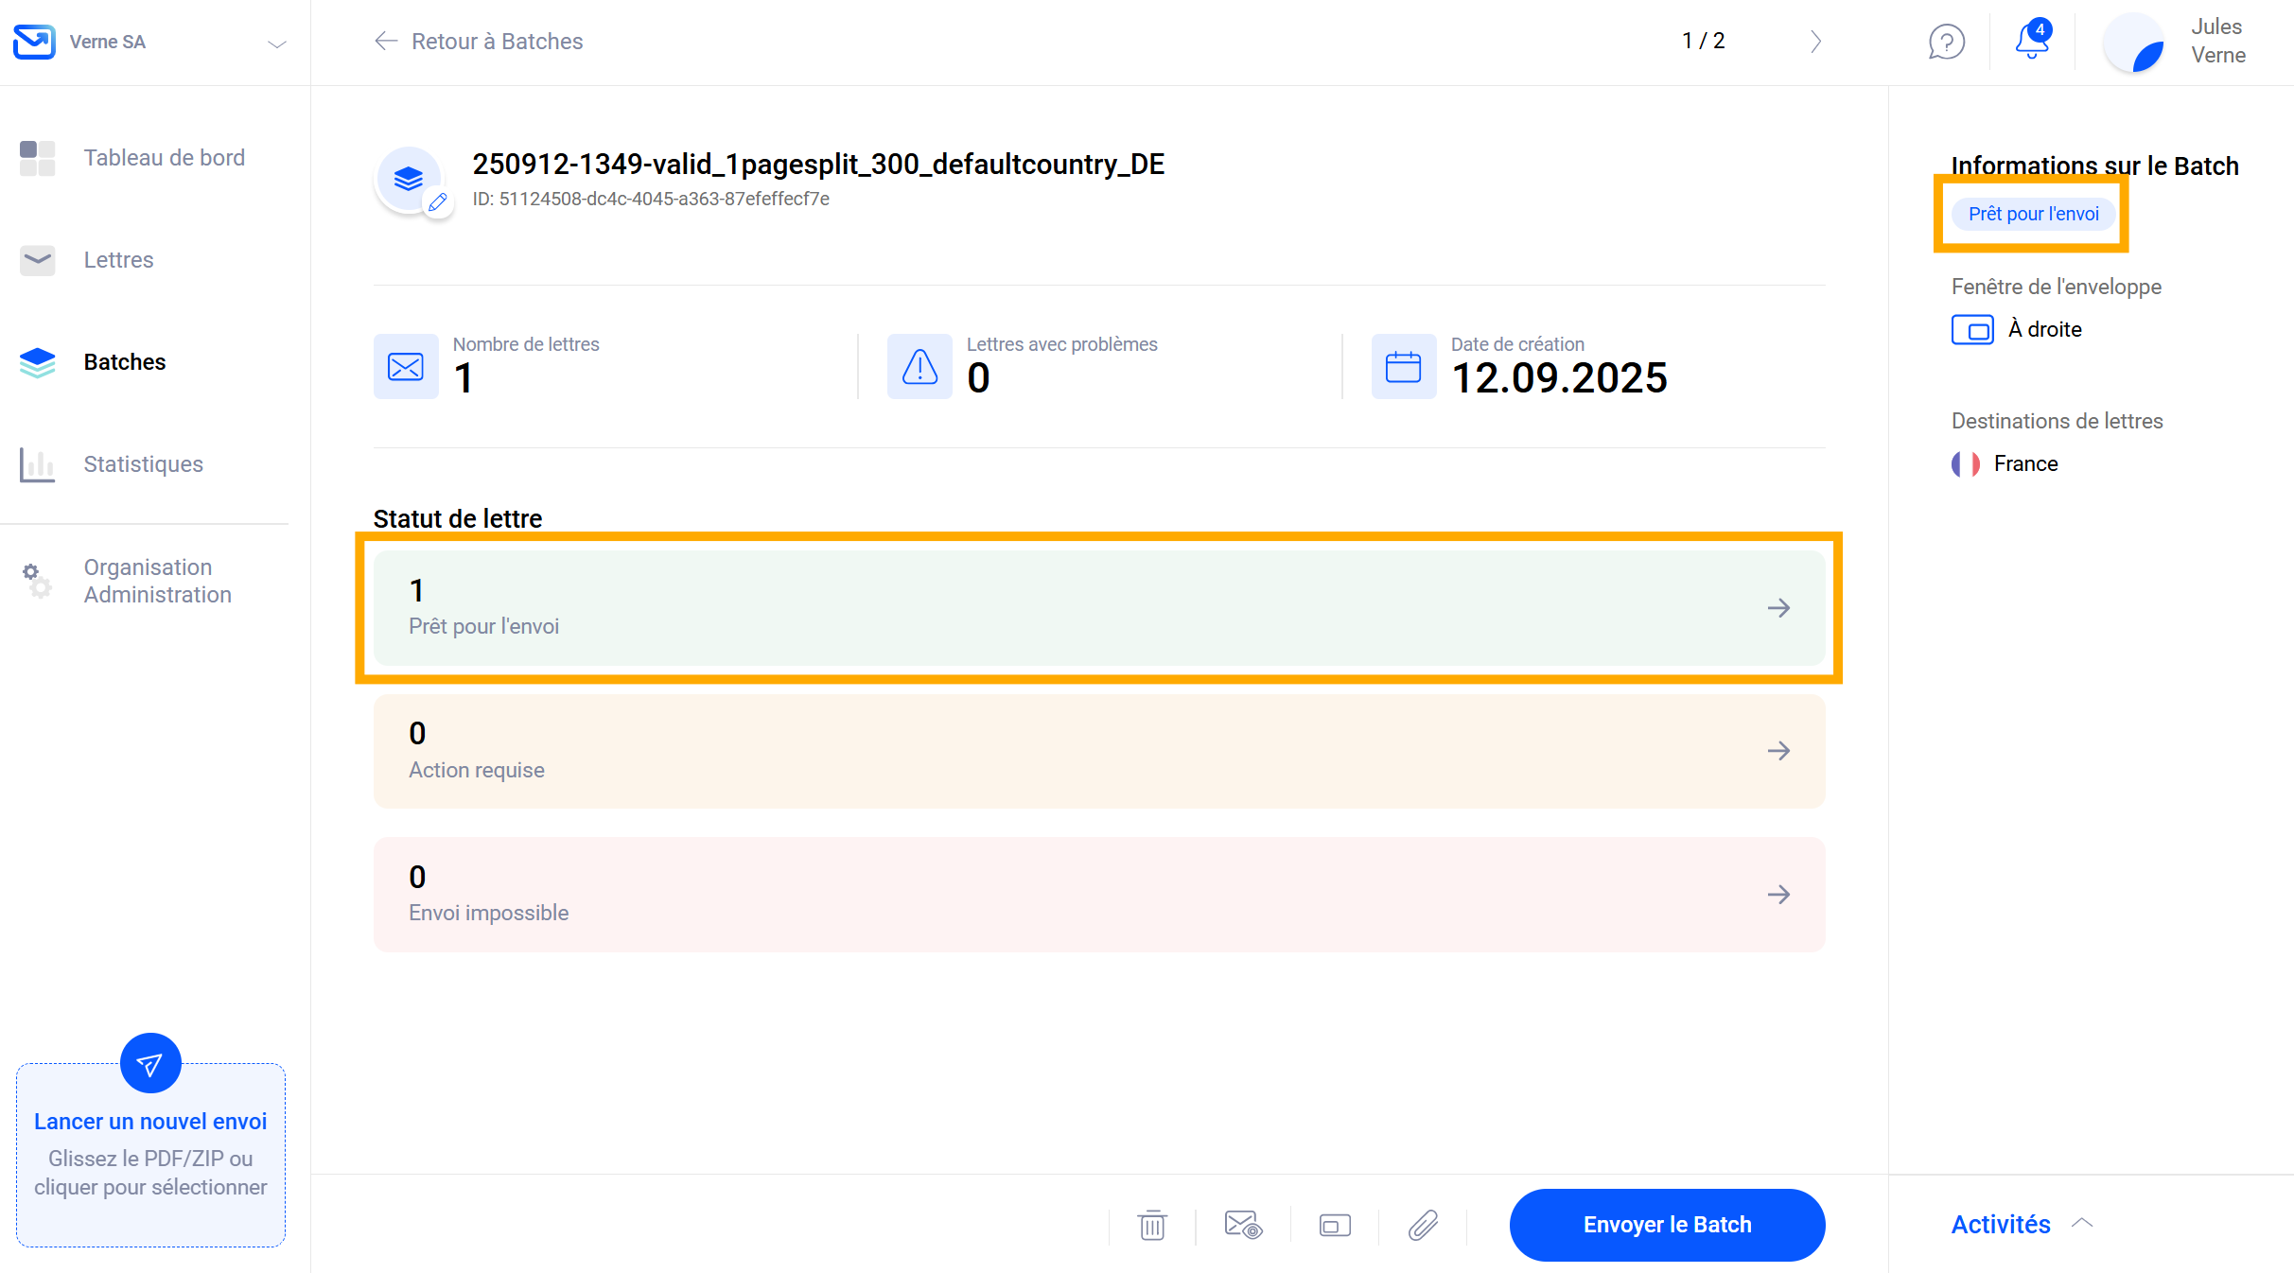Click the trash delete icon in bottom toolbar
The width and height of the screenshot is (2294, 1273).
tap(1151, 1225)
